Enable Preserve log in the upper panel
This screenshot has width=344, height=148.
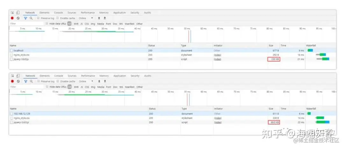coord(39,18)
